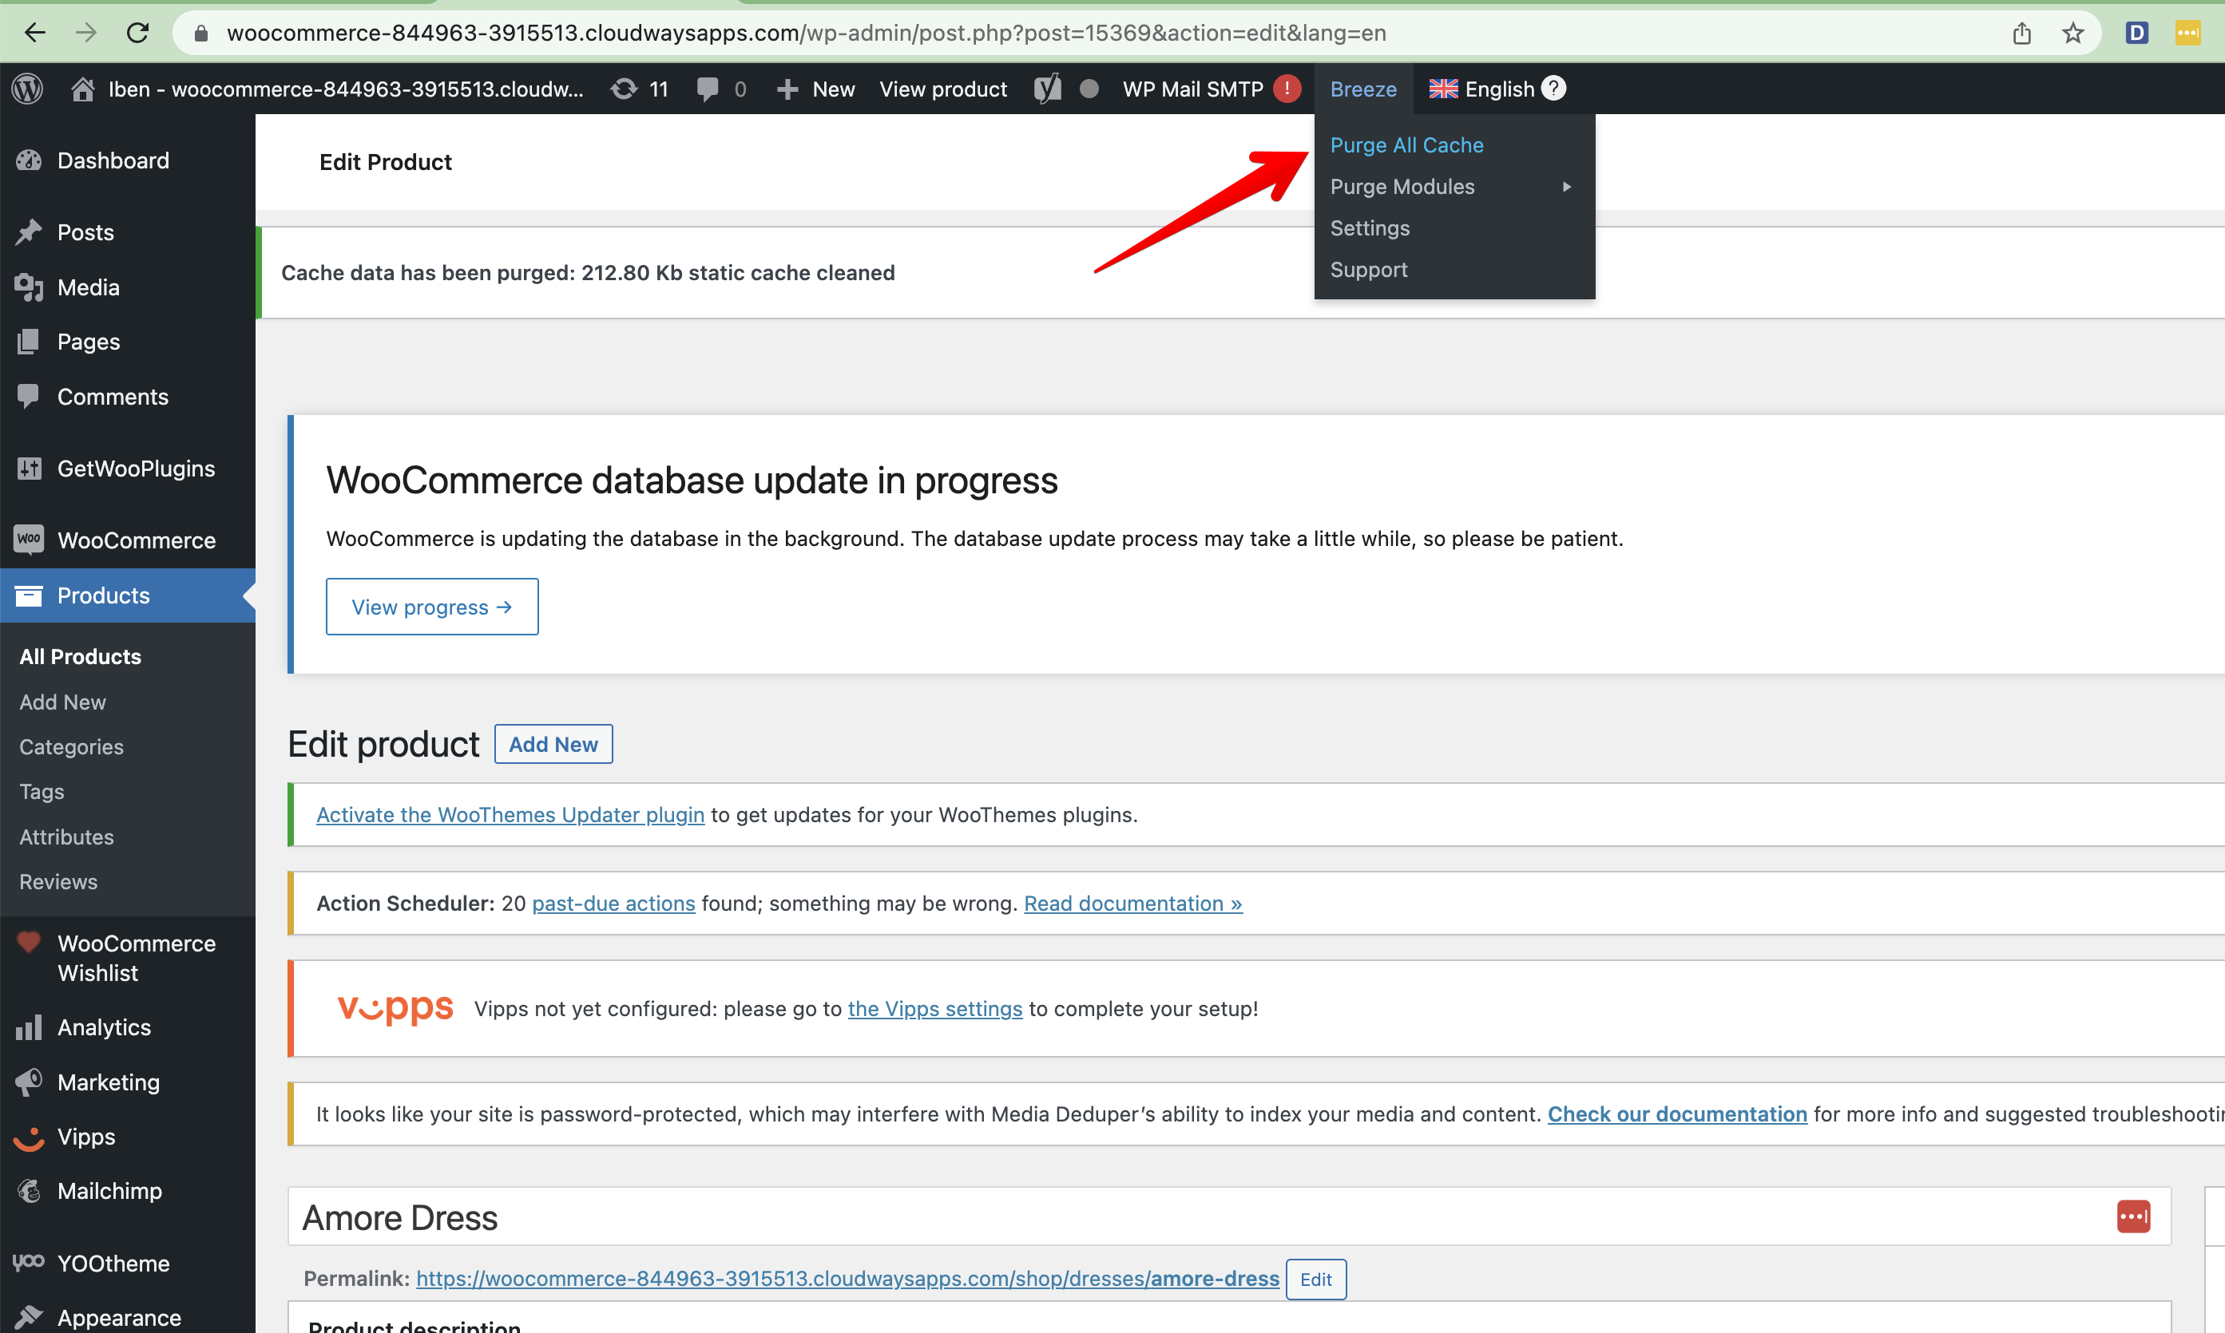
Task: Click the Yoast SEO admin bar icon
Action: [1047, 88]
